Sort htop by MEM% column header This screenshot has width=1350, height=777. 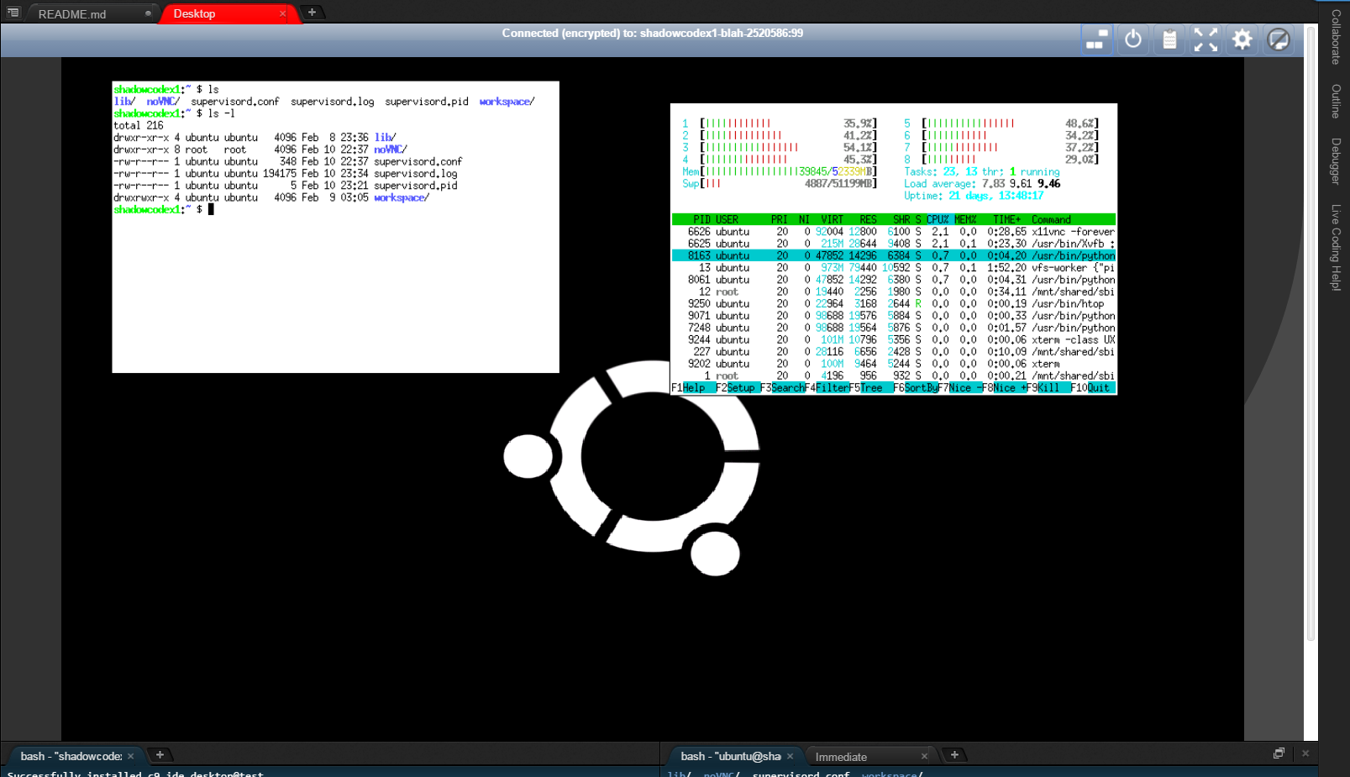(x=965, y=219)
